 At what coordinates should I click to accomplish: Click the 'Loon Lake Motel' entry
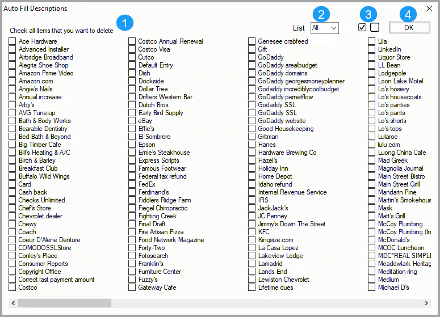pos(400,81)
